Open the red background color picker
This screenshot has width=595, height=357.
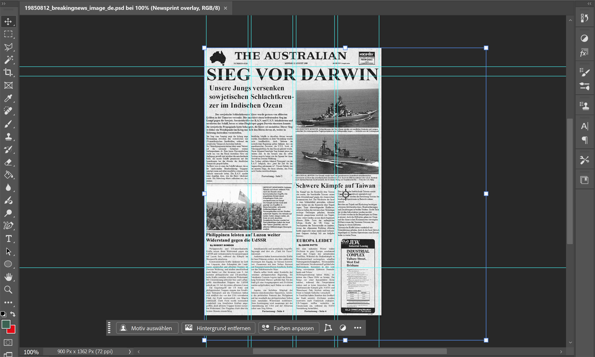(x=12, y=330)
